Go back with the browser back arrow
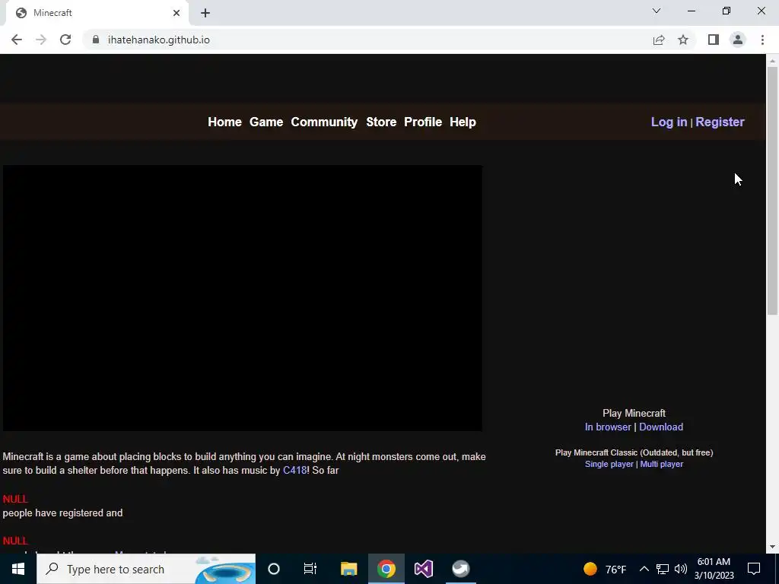Viewport: 779px width, 584px height. (x=17, y=40)
